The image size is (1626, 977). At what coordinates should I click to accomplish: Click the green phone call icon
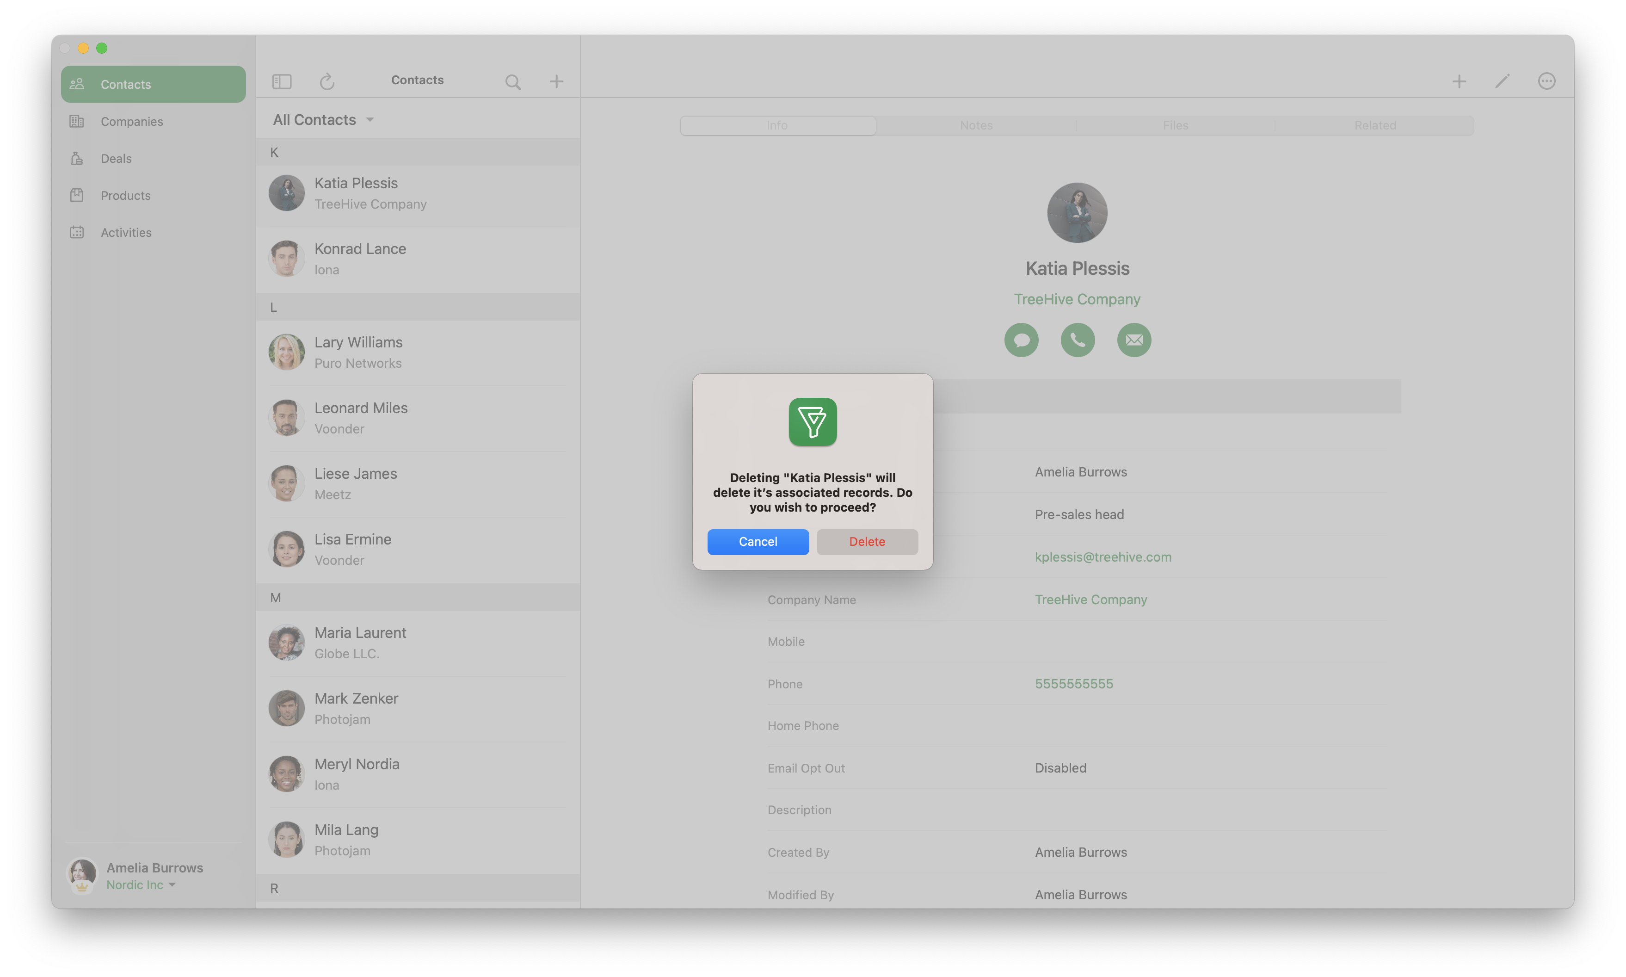coord(1077,340)
